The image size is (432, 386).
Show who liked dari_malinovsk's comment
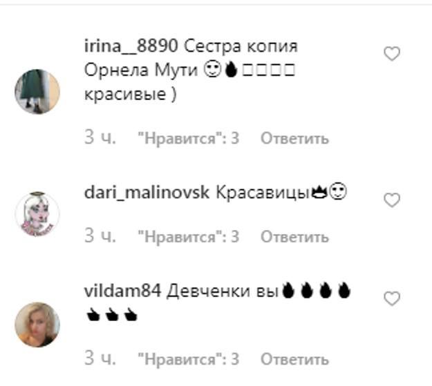pyautogui.click(x=189, y=236)
